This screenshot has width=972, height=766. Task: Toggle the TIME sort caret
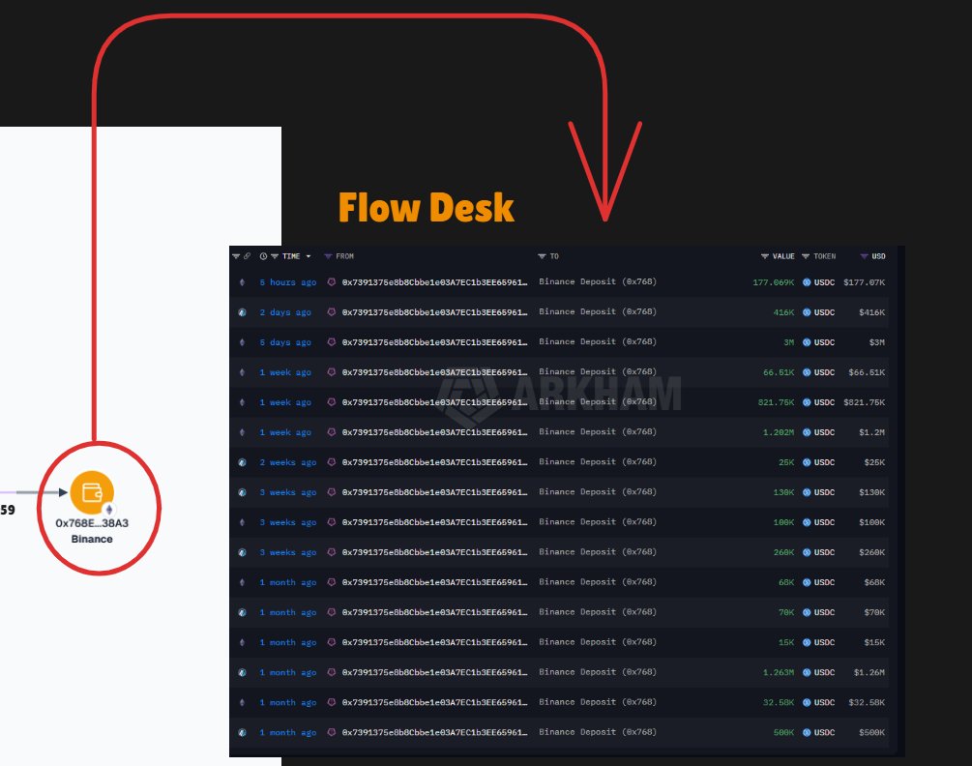(x=309, y=256)
